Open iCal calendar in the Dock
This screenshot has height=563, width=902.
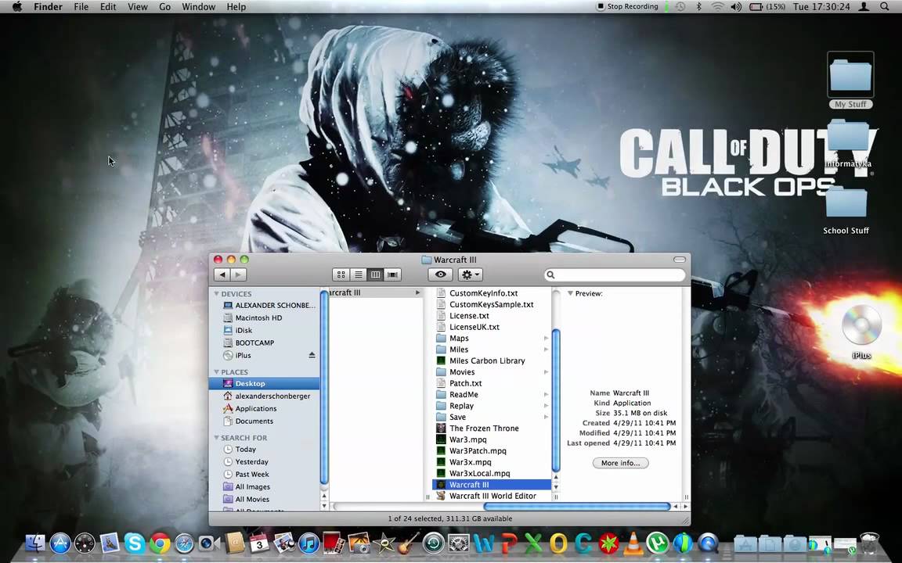[x=259, y=543]
